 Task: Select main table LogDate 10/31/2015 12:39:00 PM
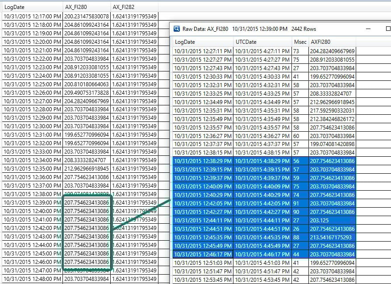tap(33, 203)
